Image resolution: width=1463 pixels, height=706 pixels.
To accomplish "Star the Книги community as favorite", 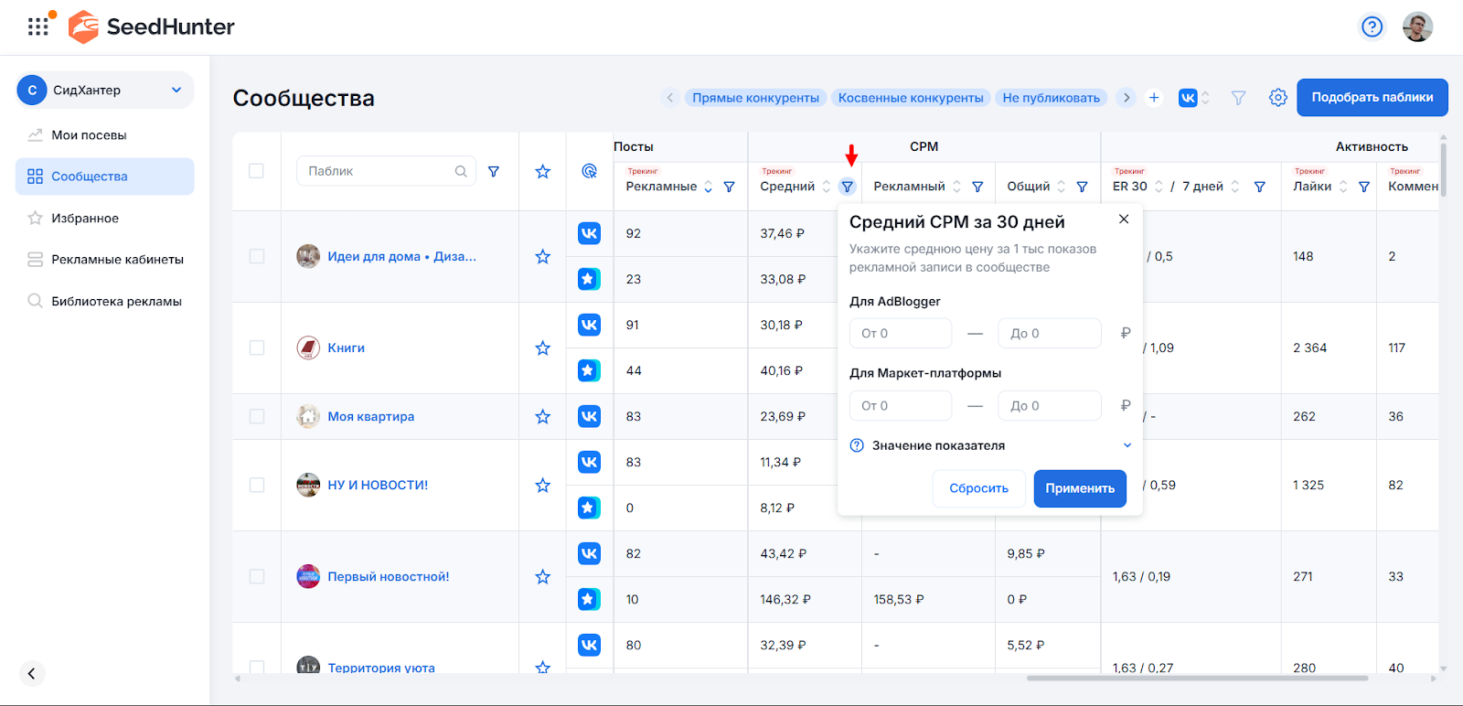I will point(542,348).
